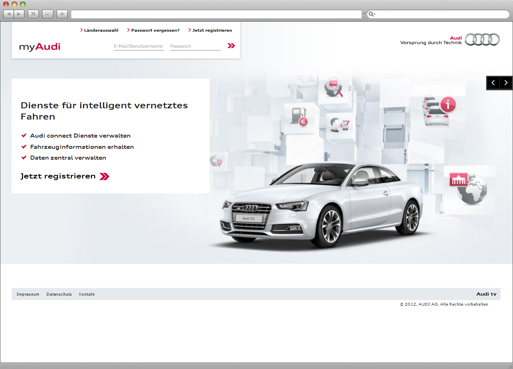Click the POI search globe icon
Screen dimensions: 513x369
coord(334,87)
